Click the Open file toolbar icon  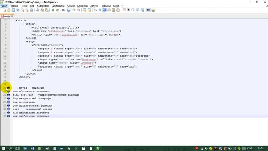tap(9, 10)
